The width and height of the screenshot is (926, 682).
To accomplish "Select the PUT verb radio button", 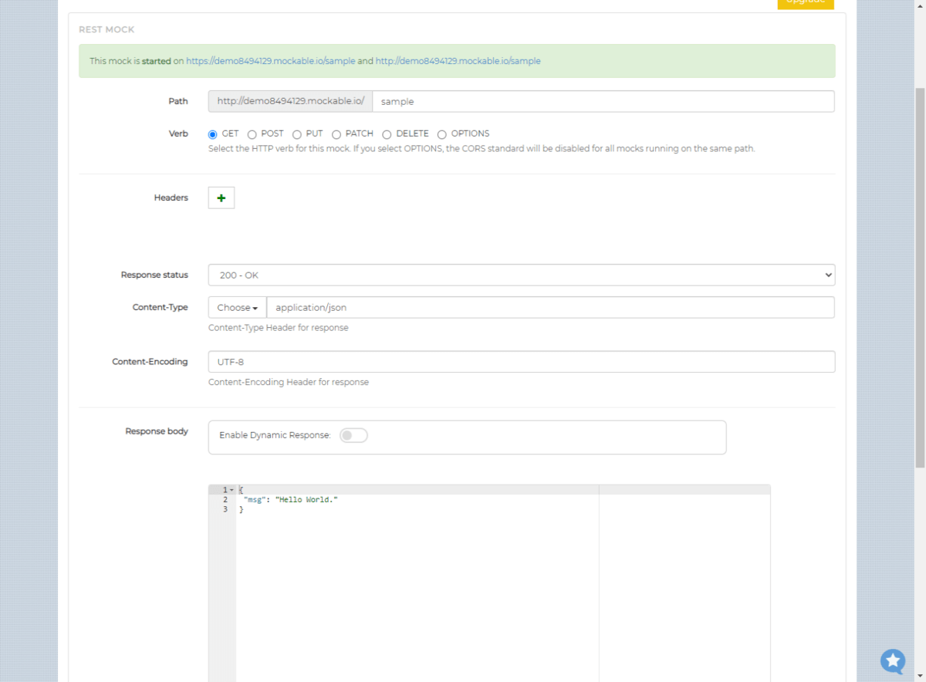I will pyautogui.click(x=297, y=134).
